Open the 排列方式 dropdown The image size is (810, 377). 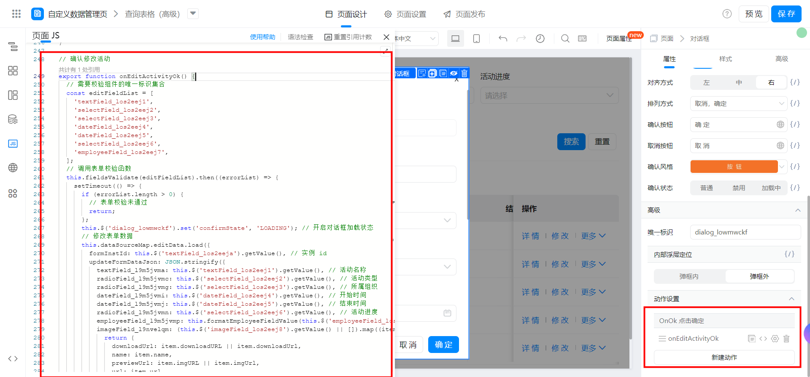[x=738, y=104]
